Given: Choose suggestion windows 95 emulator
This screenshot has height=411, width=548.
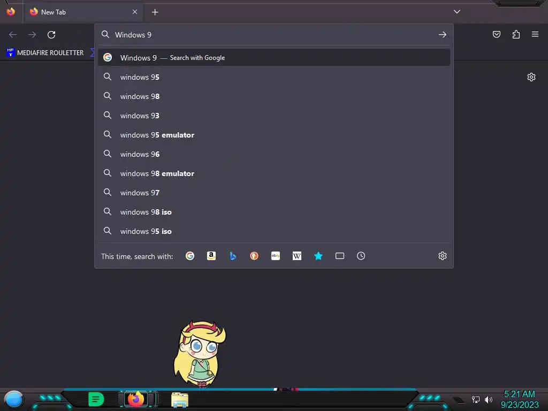Looking at the screenshot, I should coord(274,134).
